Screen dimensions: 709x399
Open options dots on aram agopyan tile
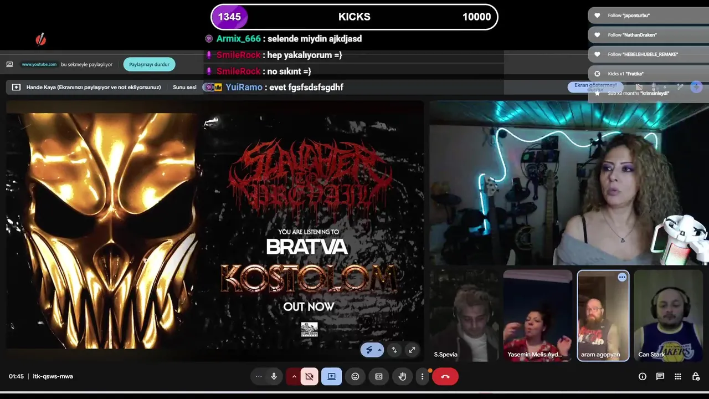[x=622, y=277]
